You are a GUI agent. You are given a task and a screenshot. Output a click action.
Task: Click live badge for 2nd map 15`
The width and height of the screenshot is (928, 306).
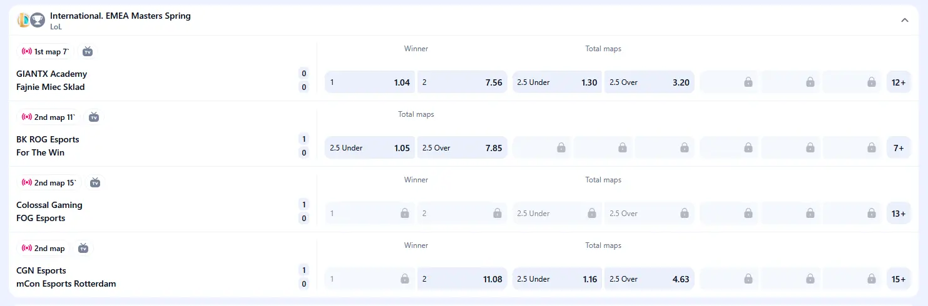coord(27,182)
